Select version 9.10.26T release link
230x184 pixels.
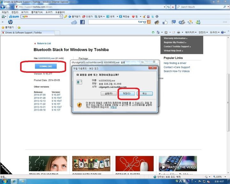tap(56, 95)
